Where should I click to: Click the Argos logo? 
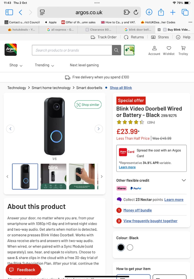click(x=11, y=50)
